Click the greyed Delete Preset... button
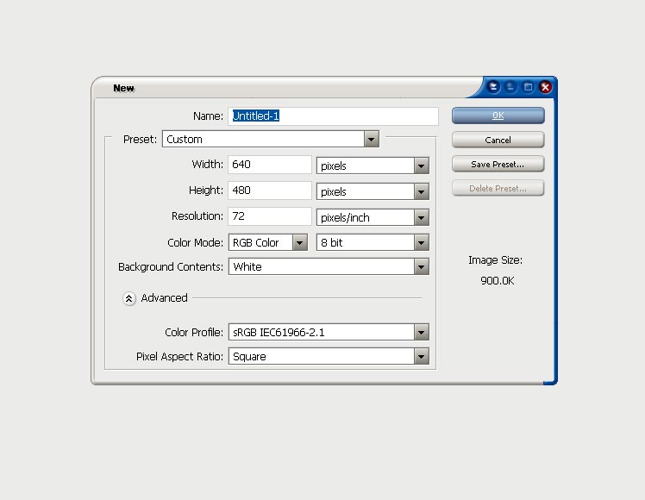The height and width of the screenshot is (500, 645). [498, 188]
